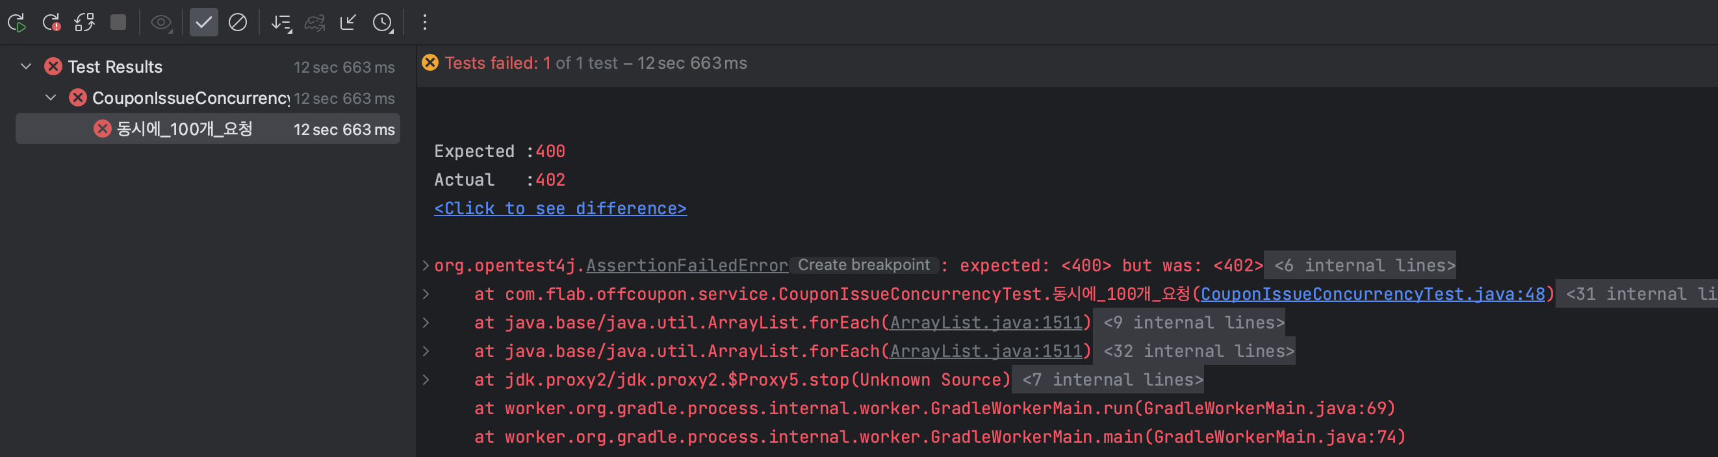Click the duration beside CouponIssueConcurrency
Viewport: 1718px width, 457px height.
pyautogui.click(x=344, y=99)
